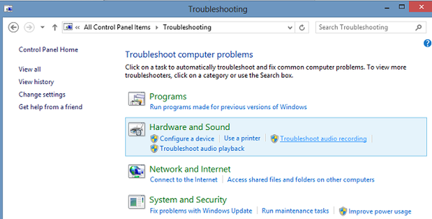Start Troubleshoot audio recording

[324, 138]
